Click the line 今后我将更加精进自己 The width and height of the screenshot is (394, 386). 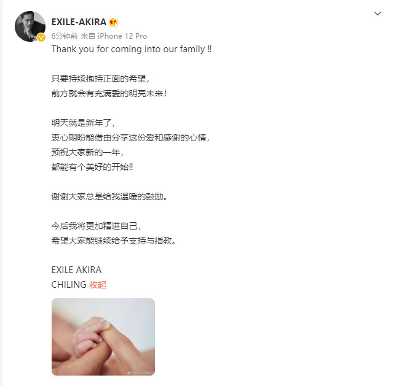click(96, 226)
